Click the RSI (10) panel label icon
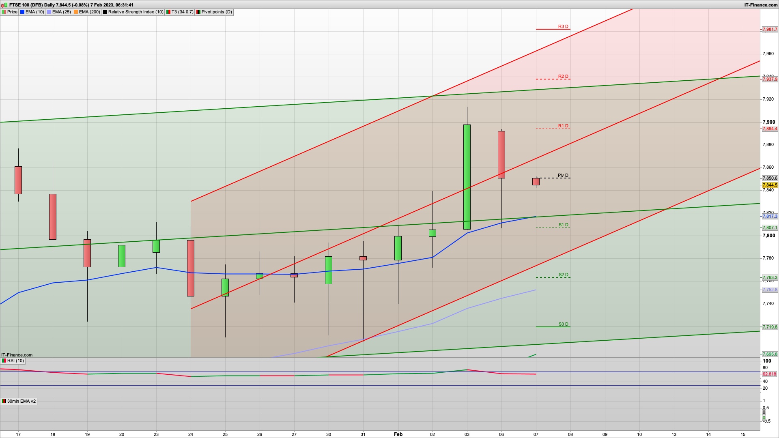The height and width of the screenshot is (438, 779). tap(4, 361)
